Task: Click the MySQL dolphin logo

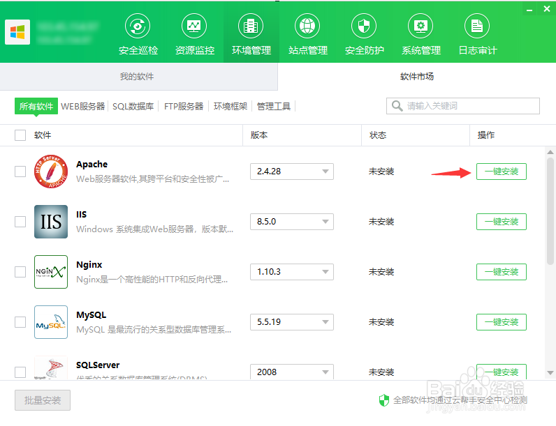Action: (51, 322)
